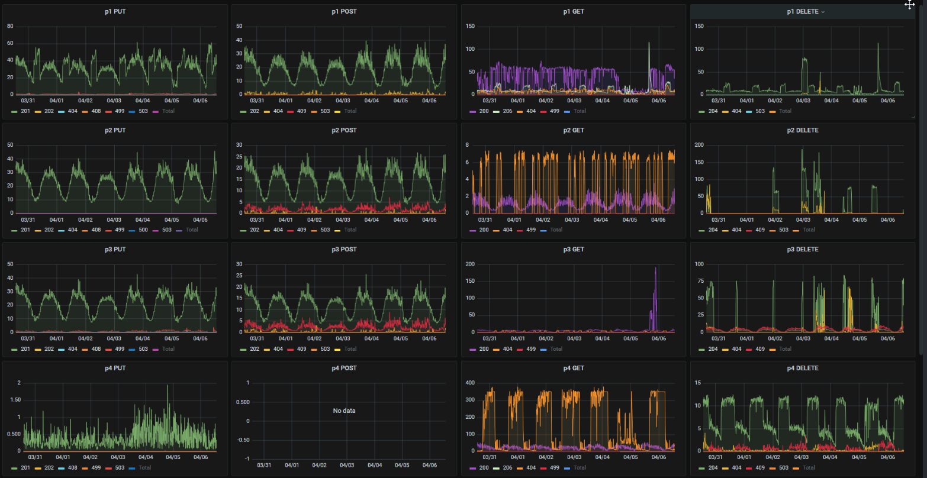
Task: Click the purple color swatch for 200 in p4 GET legend
Action: pos(474,468)
